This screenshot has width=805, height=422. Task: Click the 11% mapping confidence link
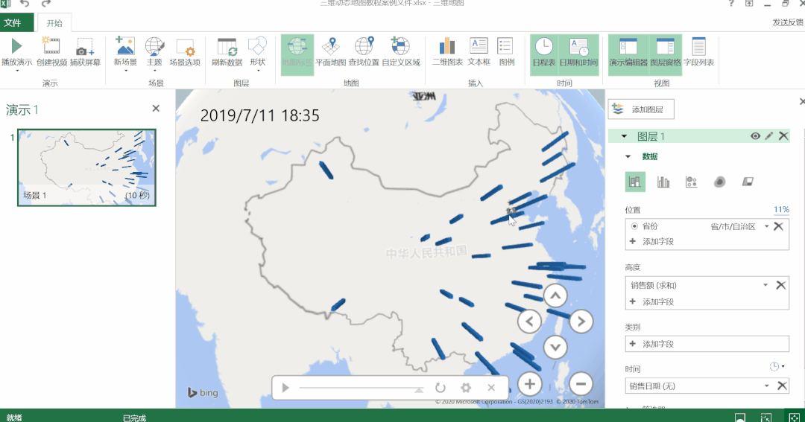coord(781,209)
